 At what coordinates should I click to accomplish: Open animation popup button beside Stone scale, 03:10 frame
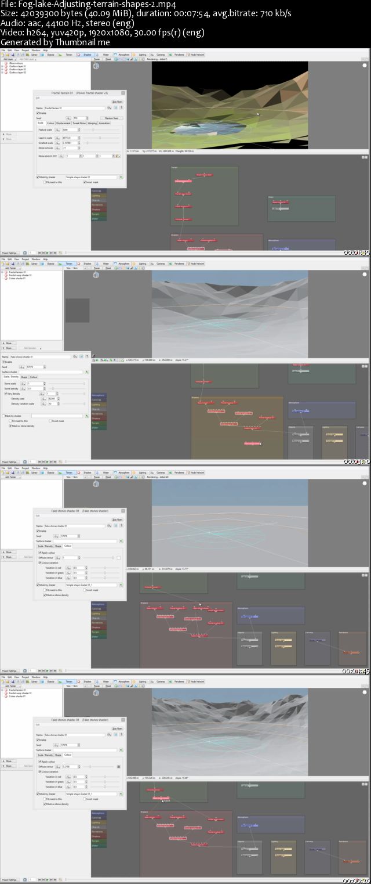(x=24, y=384)
